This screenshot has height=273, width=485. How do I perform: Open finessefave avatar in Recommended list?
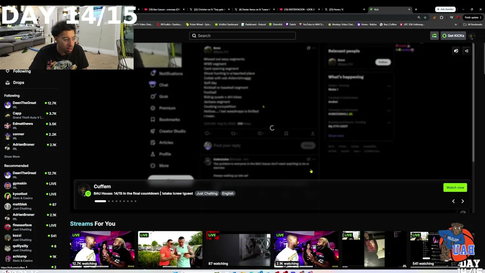click(x=8, y=227)
